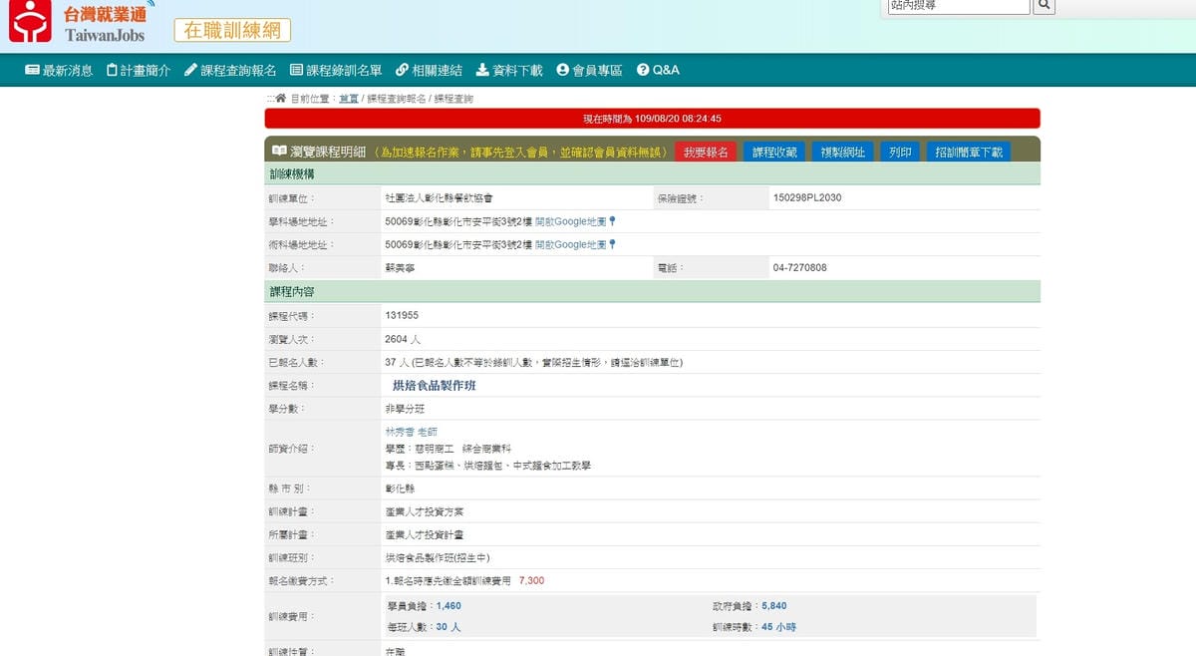Click the 站內搜尋 search input field
This screenshot has height=656, width=1196.
[957, 6]
